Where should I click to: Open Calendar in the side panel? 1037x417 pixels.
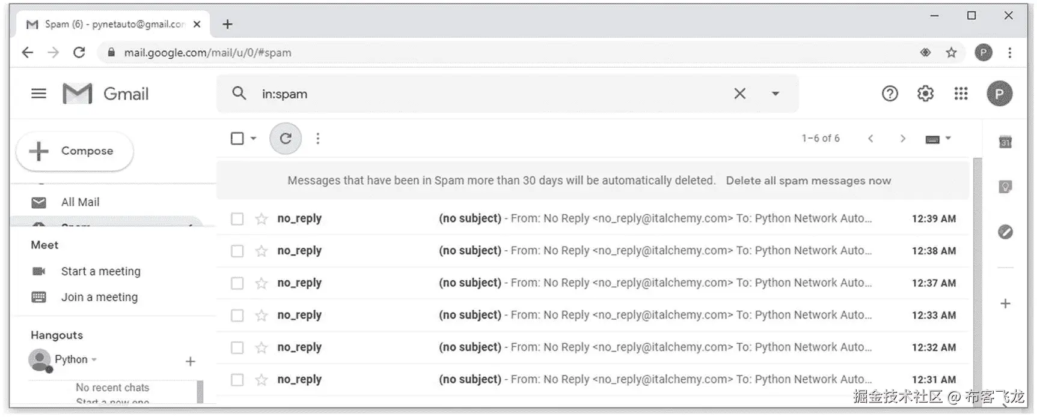tap(1005, 142)
